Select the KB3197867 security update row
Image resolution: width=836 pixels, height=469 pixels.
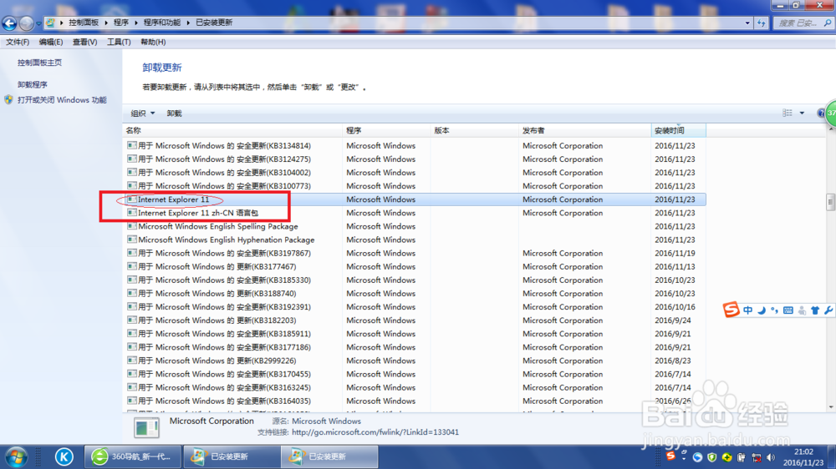point(415,254)
